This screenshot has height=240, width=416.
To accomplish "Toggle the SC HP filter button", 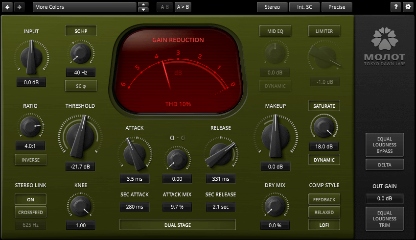I will [81, 31].
